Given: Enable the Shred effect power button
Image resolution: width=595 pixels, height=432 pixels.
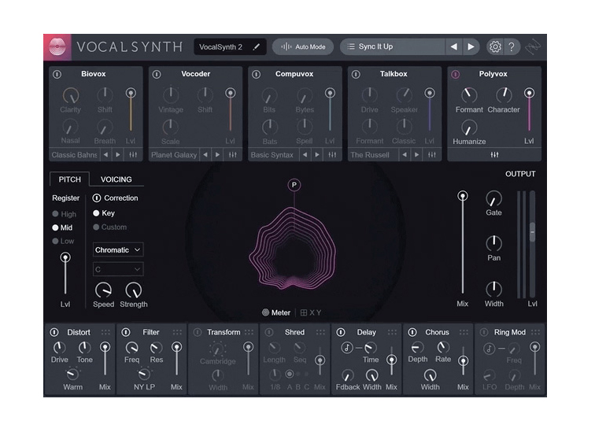Looking at the screenshot, I should 269,333.
